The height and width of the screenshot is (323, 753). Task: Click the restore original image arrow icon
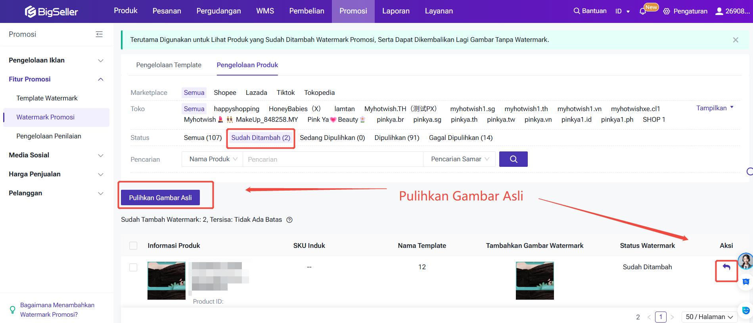(x=726, y=267)
